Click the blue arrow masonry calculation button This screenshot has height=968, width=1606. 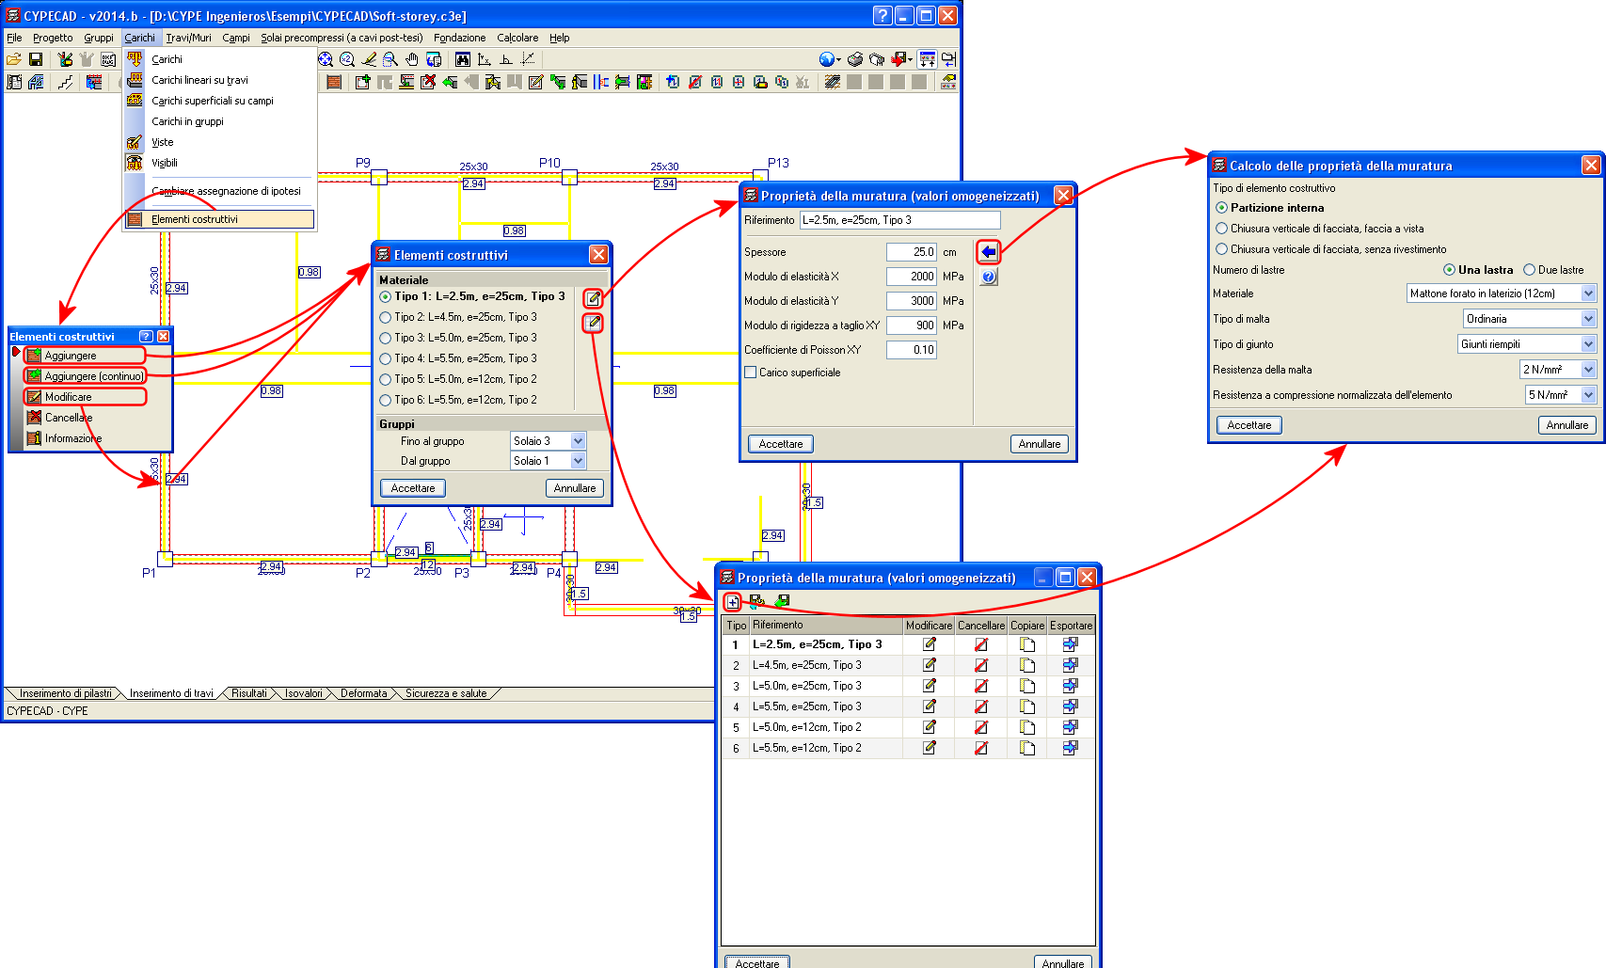pos(988,252)
